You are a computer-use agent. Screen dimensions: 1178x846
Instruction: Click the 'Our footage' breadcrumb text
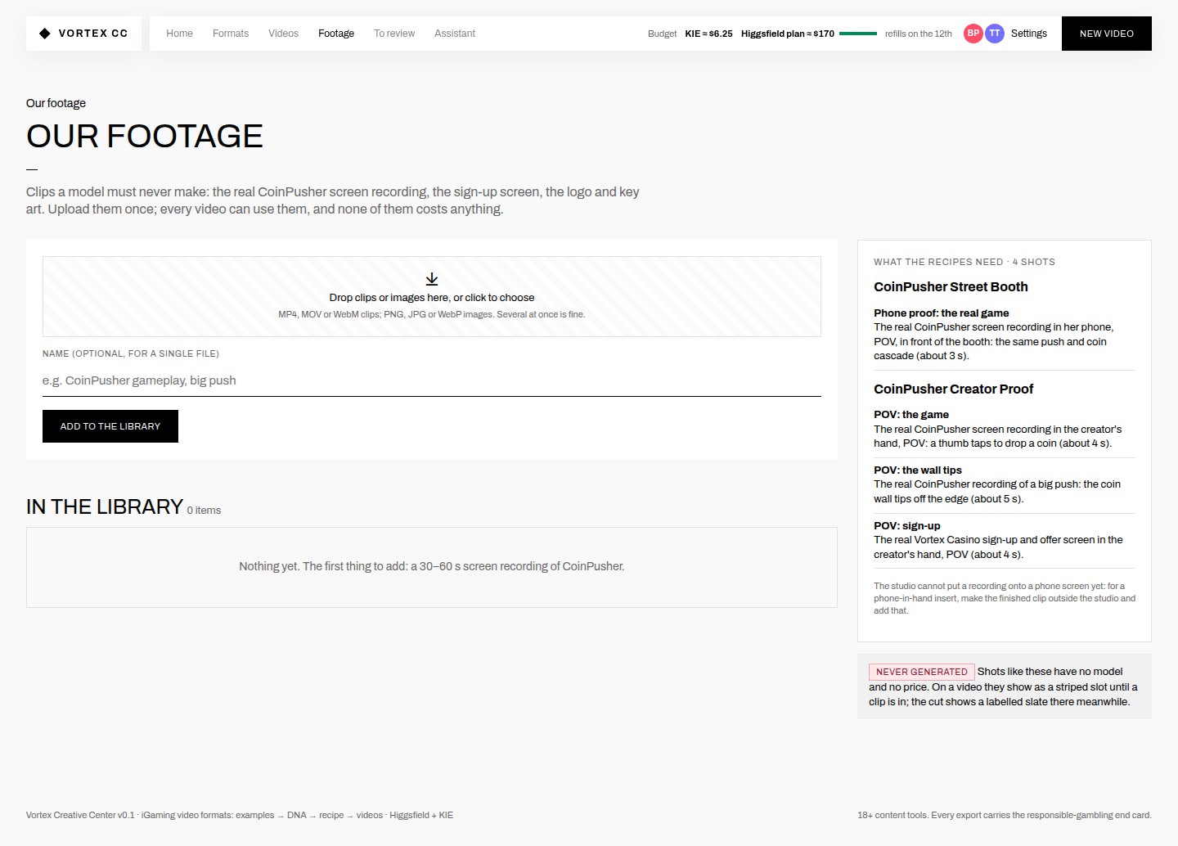click(x=56, y=103)
